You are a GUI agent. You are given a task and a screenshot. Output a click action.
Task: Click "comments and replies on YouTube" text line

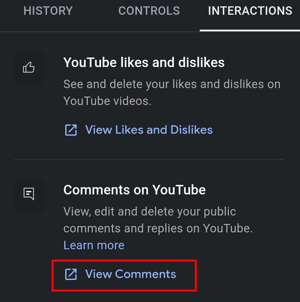click(158, 228)
